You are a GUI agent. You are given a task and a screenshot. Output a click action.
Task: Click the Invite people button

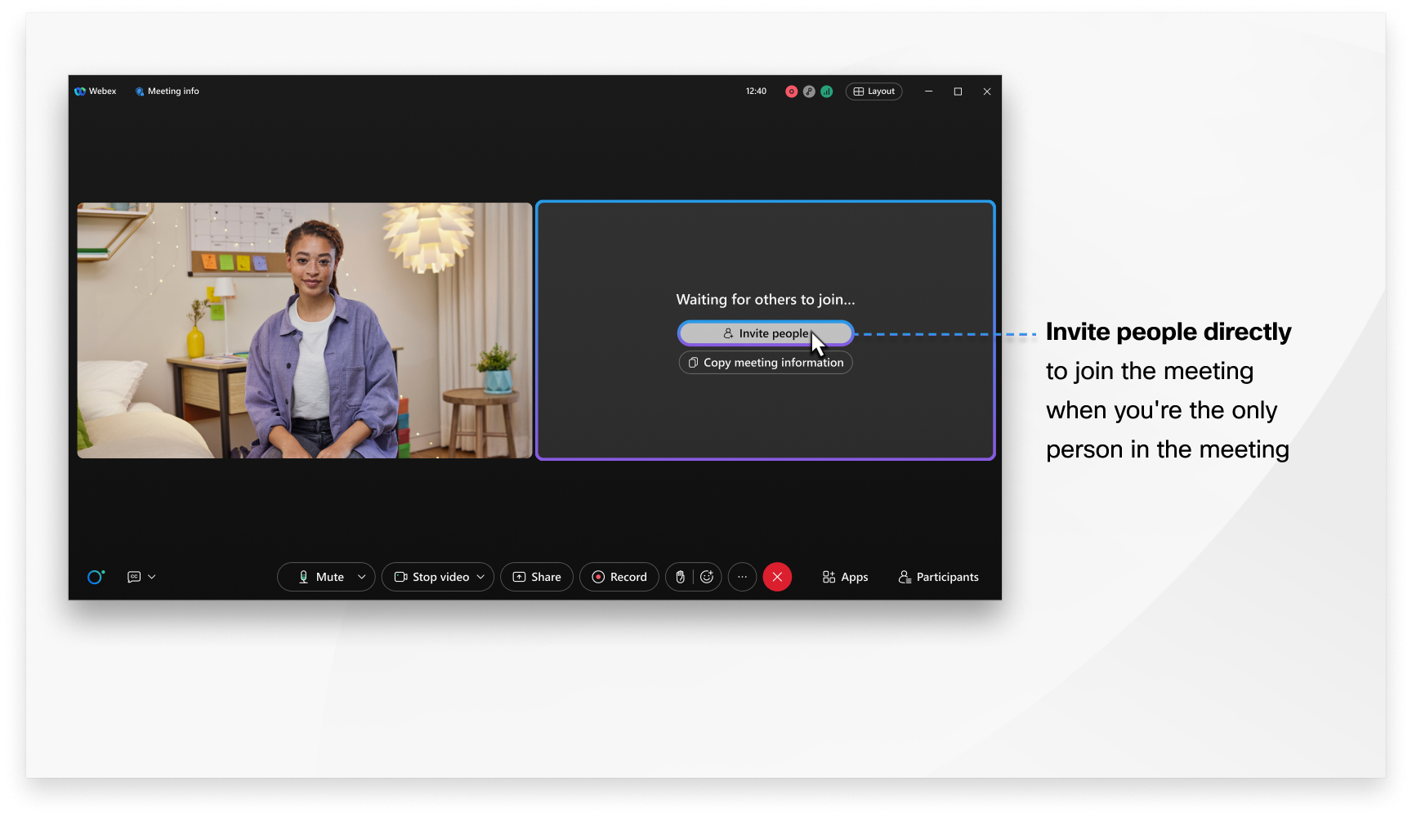point(766,333)
